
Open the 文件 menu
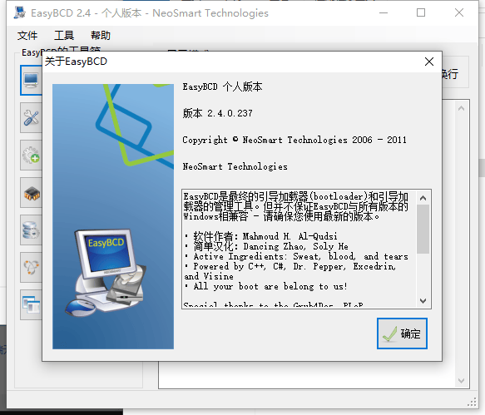(x=27, y=35)
